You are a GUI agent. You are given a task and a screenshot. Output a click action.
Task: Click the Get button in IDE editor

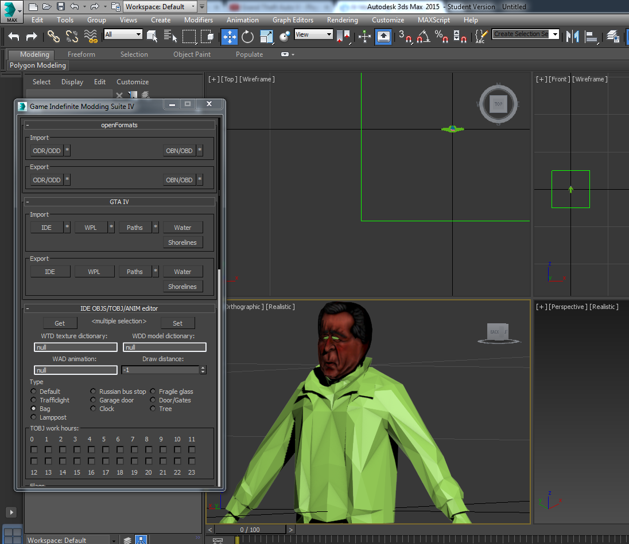[60, 323]
